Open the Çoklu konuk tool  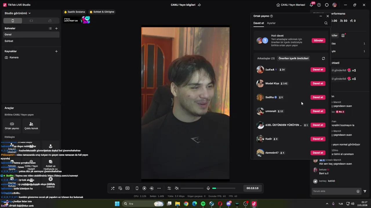point(31,126)
